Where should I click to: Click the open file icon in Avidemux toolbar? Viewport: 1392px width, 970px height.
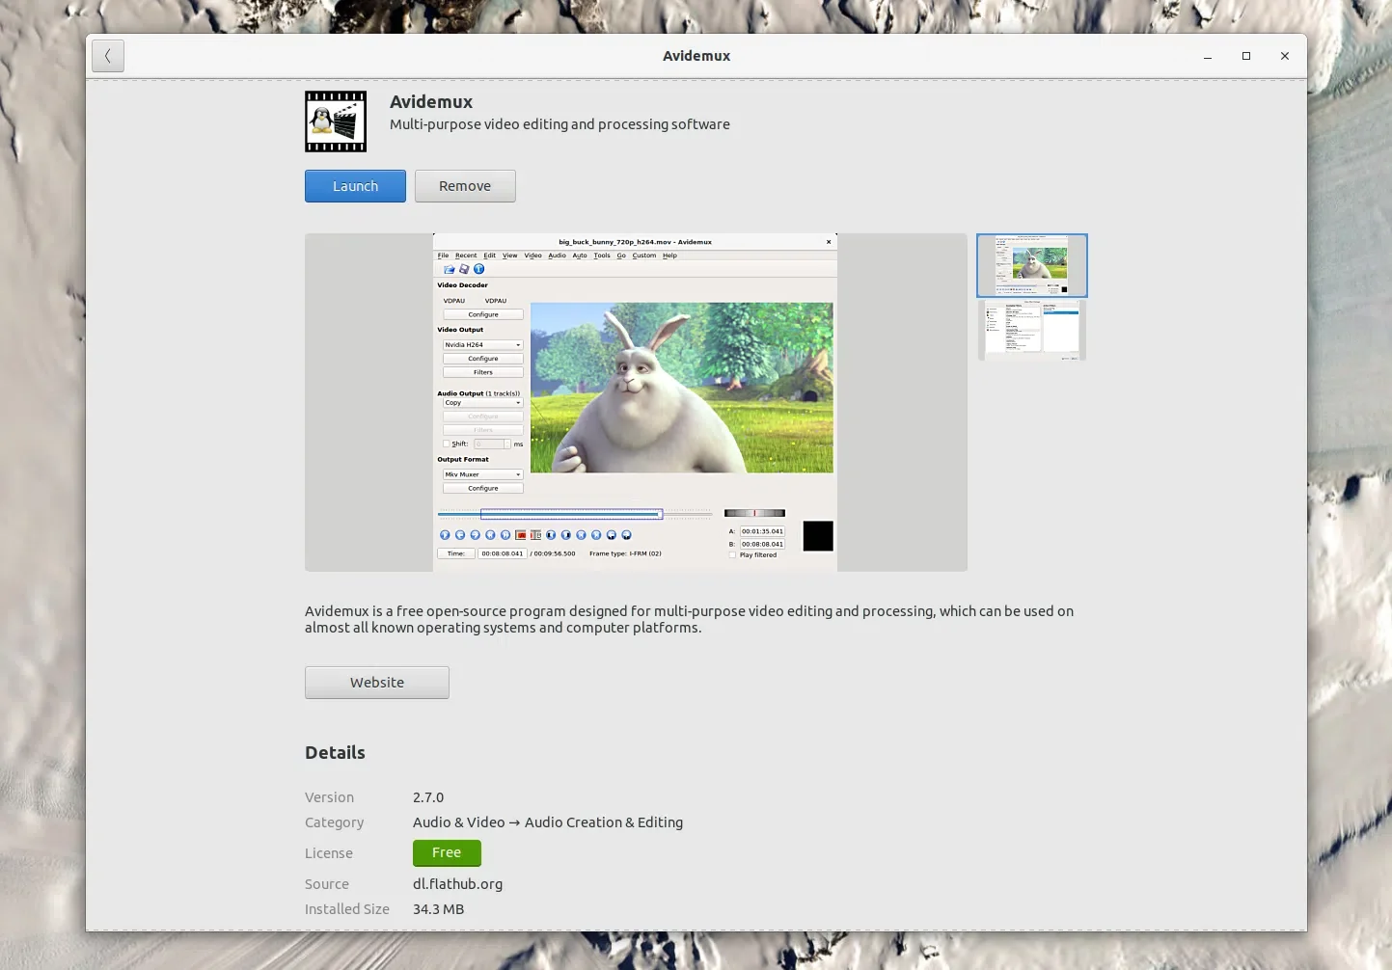point(450,269)
